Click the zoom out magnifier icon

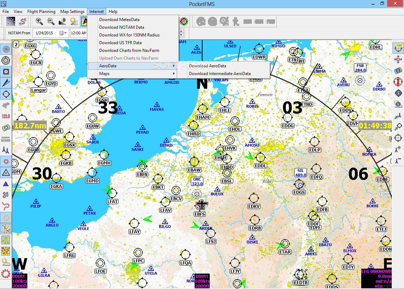(51, 21)
